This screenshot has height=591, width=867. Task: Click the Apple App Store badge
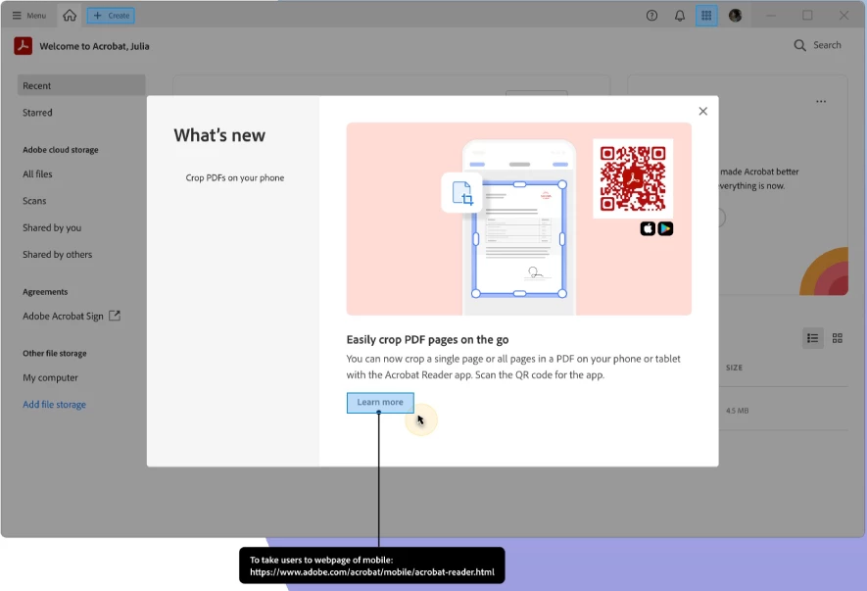(x=648, y=228)
